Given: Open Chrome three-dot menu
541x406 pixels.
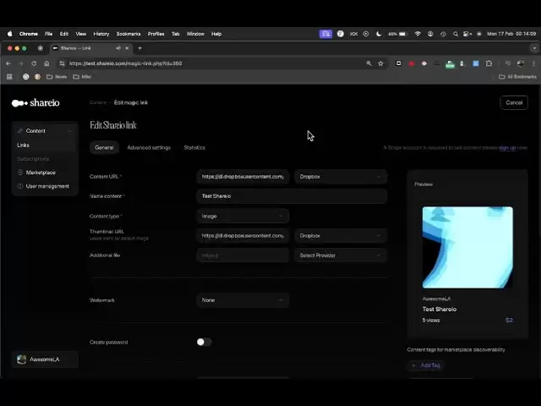Looking at the screenshot, I should 533,63.
